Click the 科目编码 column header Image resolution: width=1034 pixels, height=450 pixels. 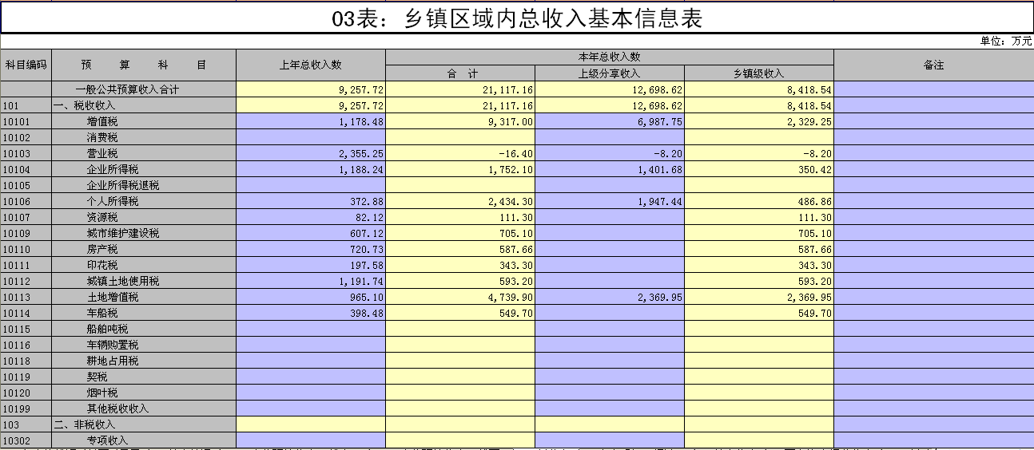pyautogui.click(x=26, y=65)
